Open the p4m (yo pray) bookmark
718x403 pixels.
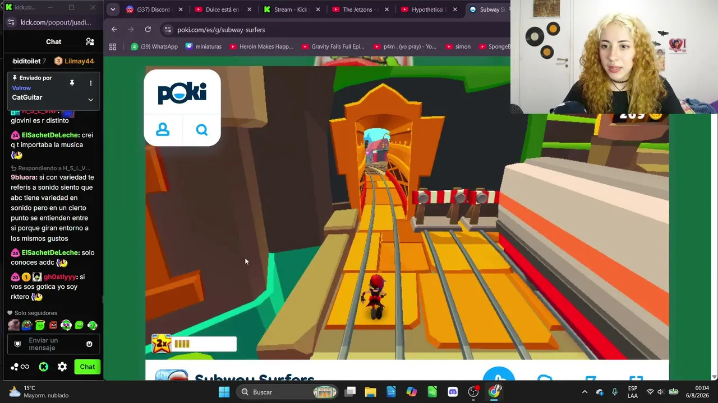[404, 46]
